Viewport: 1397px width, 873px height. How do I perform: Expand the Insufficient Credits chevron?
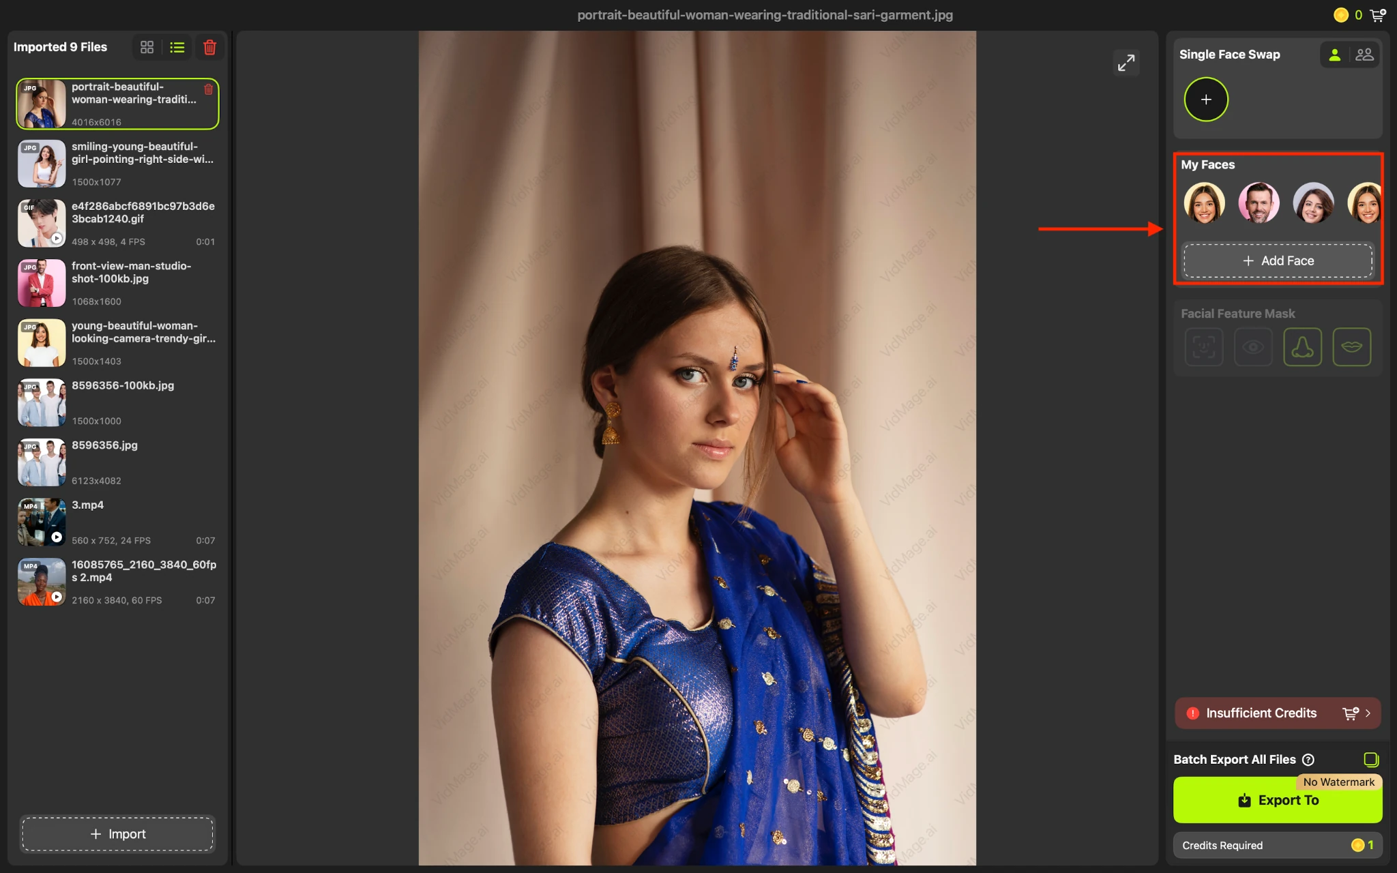[x=1368, y=713]
